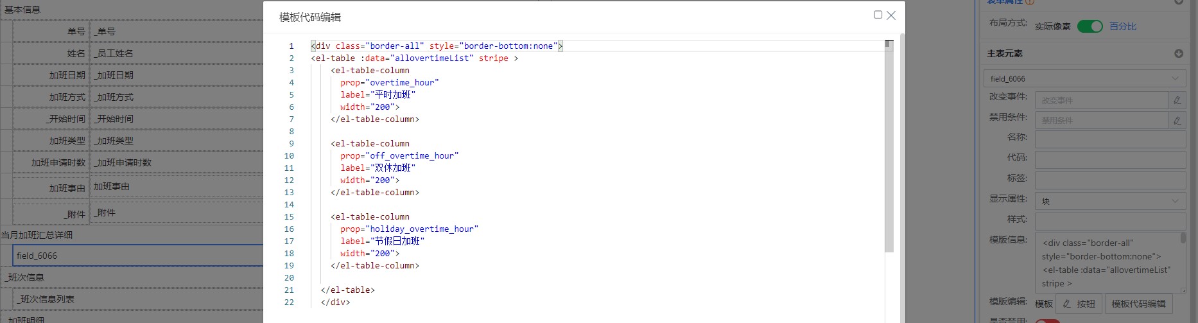
Task: Toggle the 是否禁用 red switch
Action: (1046, 320)
